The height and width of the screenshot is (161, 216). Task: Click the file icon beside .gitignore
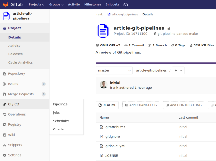(x=102, y=137)
